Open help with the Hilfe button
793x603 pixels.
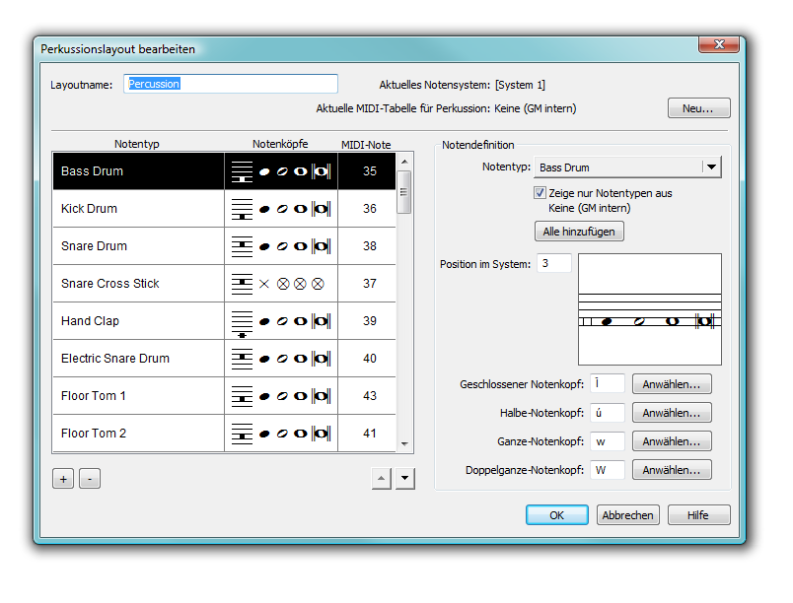click(x=699, y=515)
